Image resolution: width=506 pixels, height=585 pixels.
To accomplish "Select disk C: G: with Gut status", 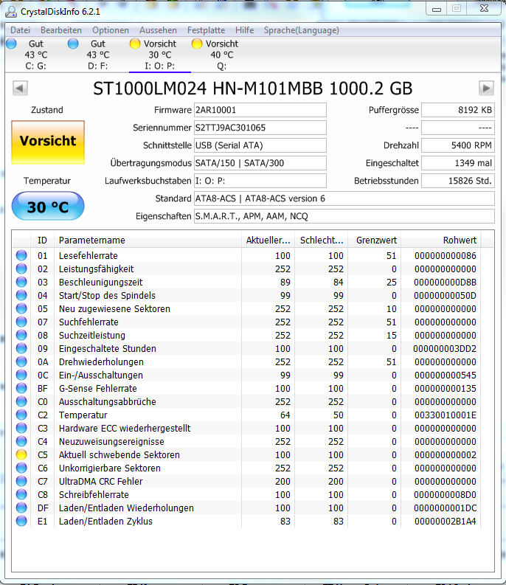I will tap(36, 55).
